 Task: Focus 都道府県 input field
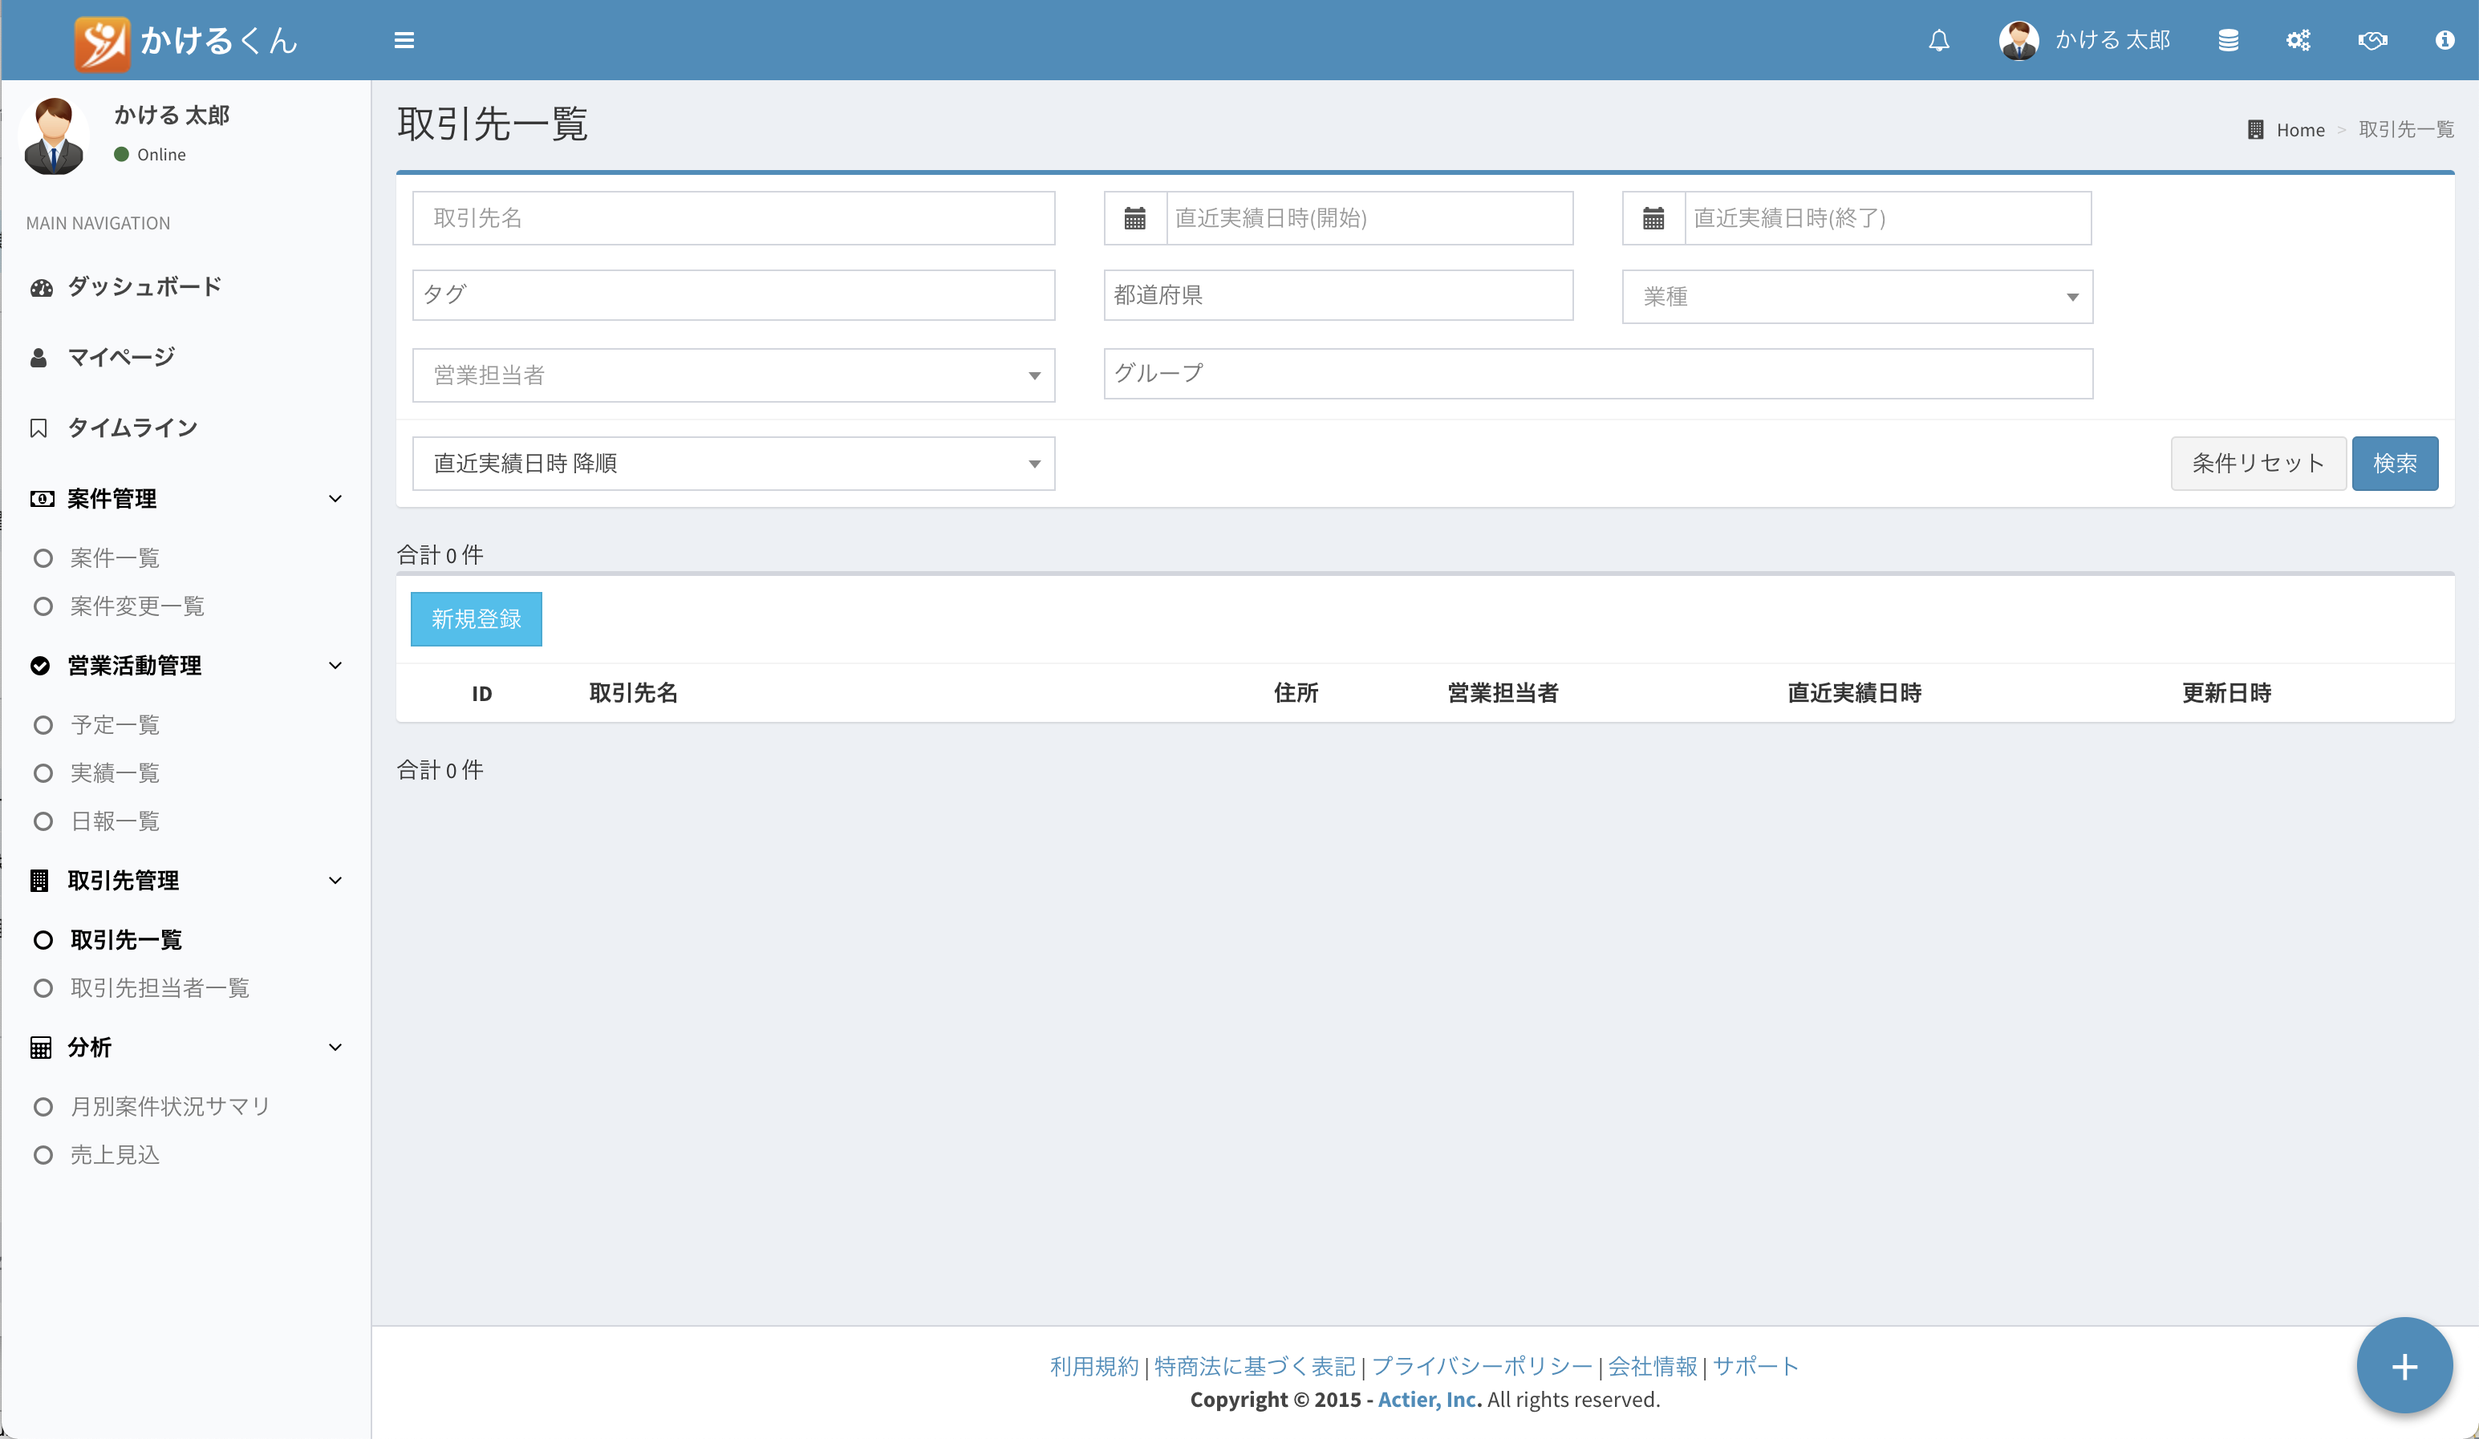click(x=1338, y=295)
